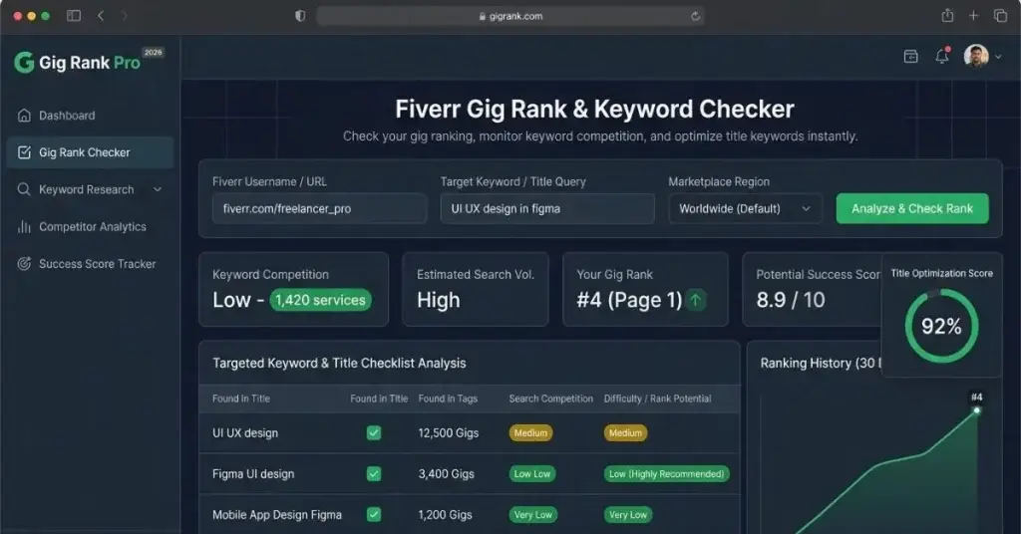Go forward with browser forward arrow
The image size is (1021, 534).
[x=125, y=16]
